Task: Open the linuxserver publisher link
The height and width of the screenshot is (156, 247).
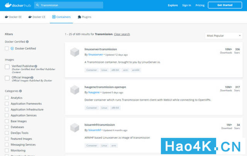Action: click(96, 55)
